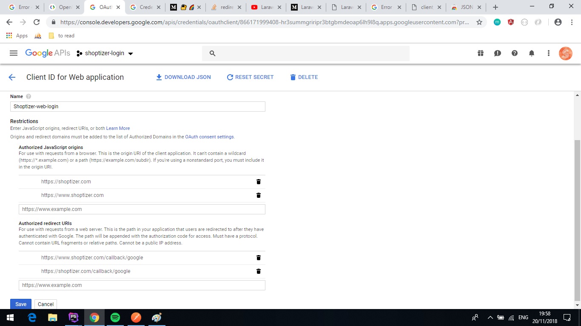Click RESET SECRET
The height and width of the screenshot is (326, 581).
point(250,77)
